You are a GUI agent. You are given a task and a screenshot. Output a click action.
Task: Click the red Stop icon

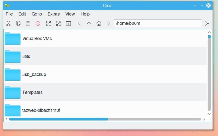point(38,23)
